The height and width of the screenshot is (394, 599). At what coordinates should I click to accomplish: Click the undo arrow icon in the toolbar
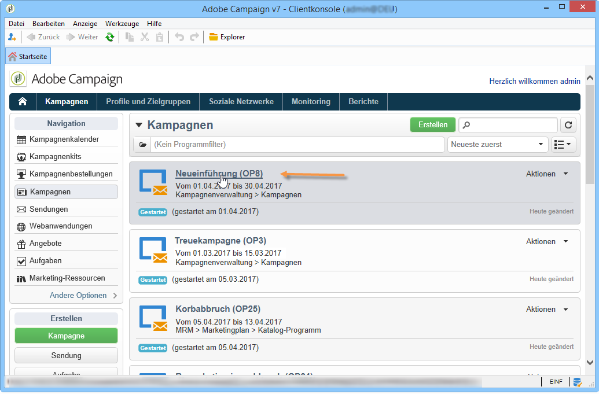click(x=179, y=37)
